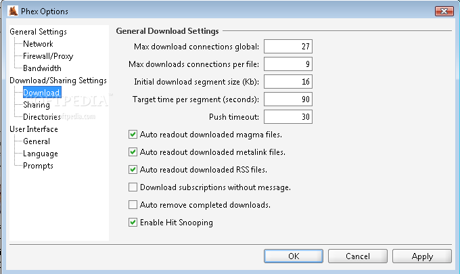Uncheck Auto readout downloaded magma files
This screenshot has width=460, height=274.
point(133,135)
